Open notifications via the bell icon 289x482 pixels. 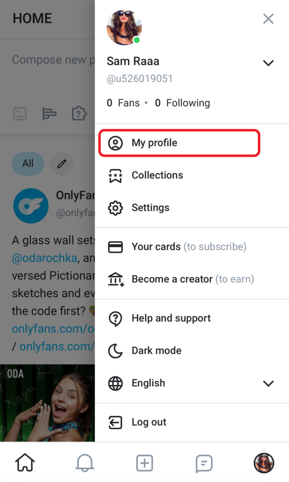(85, 463)
